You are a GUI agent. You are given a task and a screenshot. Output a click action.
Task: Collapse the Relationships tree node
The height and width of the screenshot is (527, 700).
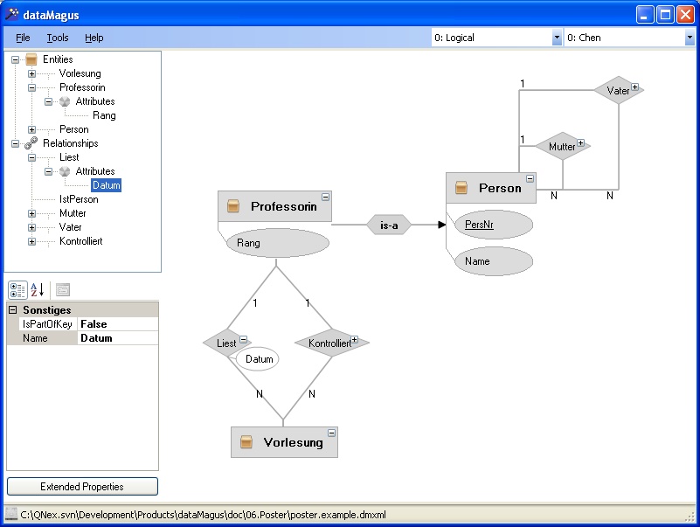(15, 143)
